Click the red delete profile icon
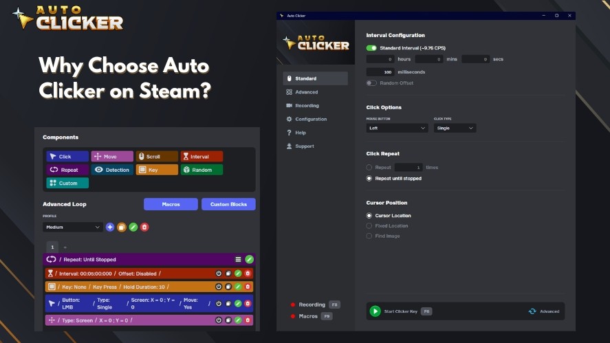 pyautogui.click(x=144, y=227)
